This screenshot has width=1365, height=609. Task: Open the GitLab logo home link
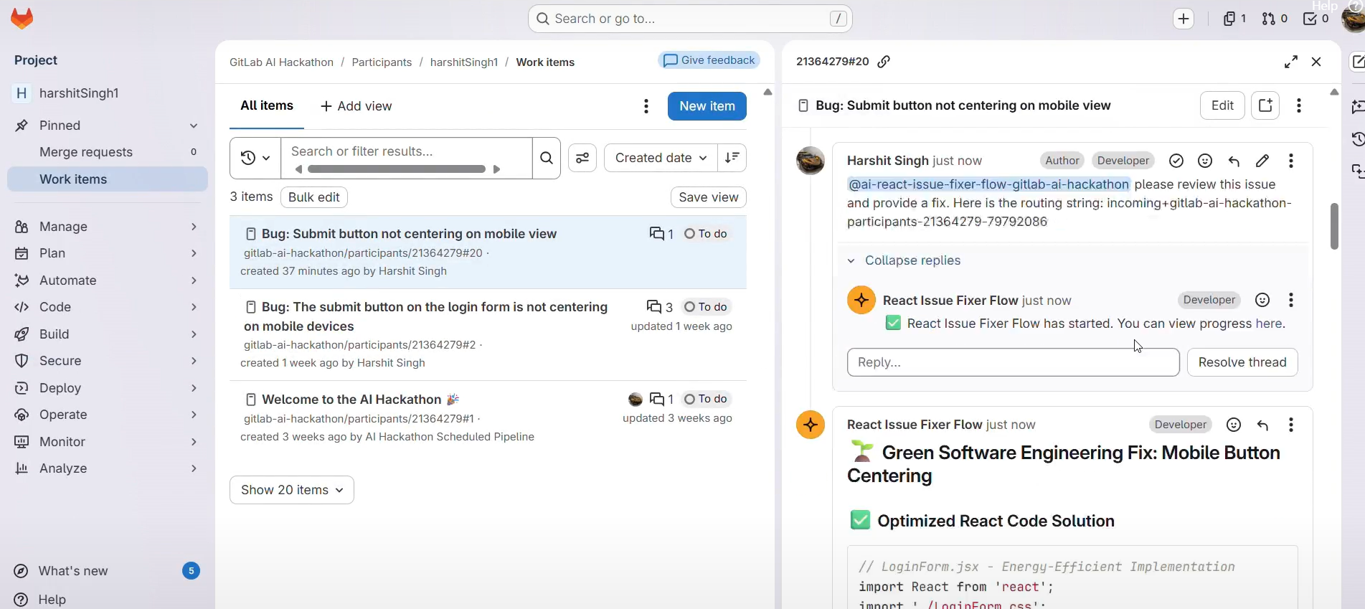pyautogui.click(x=22, y=19)
